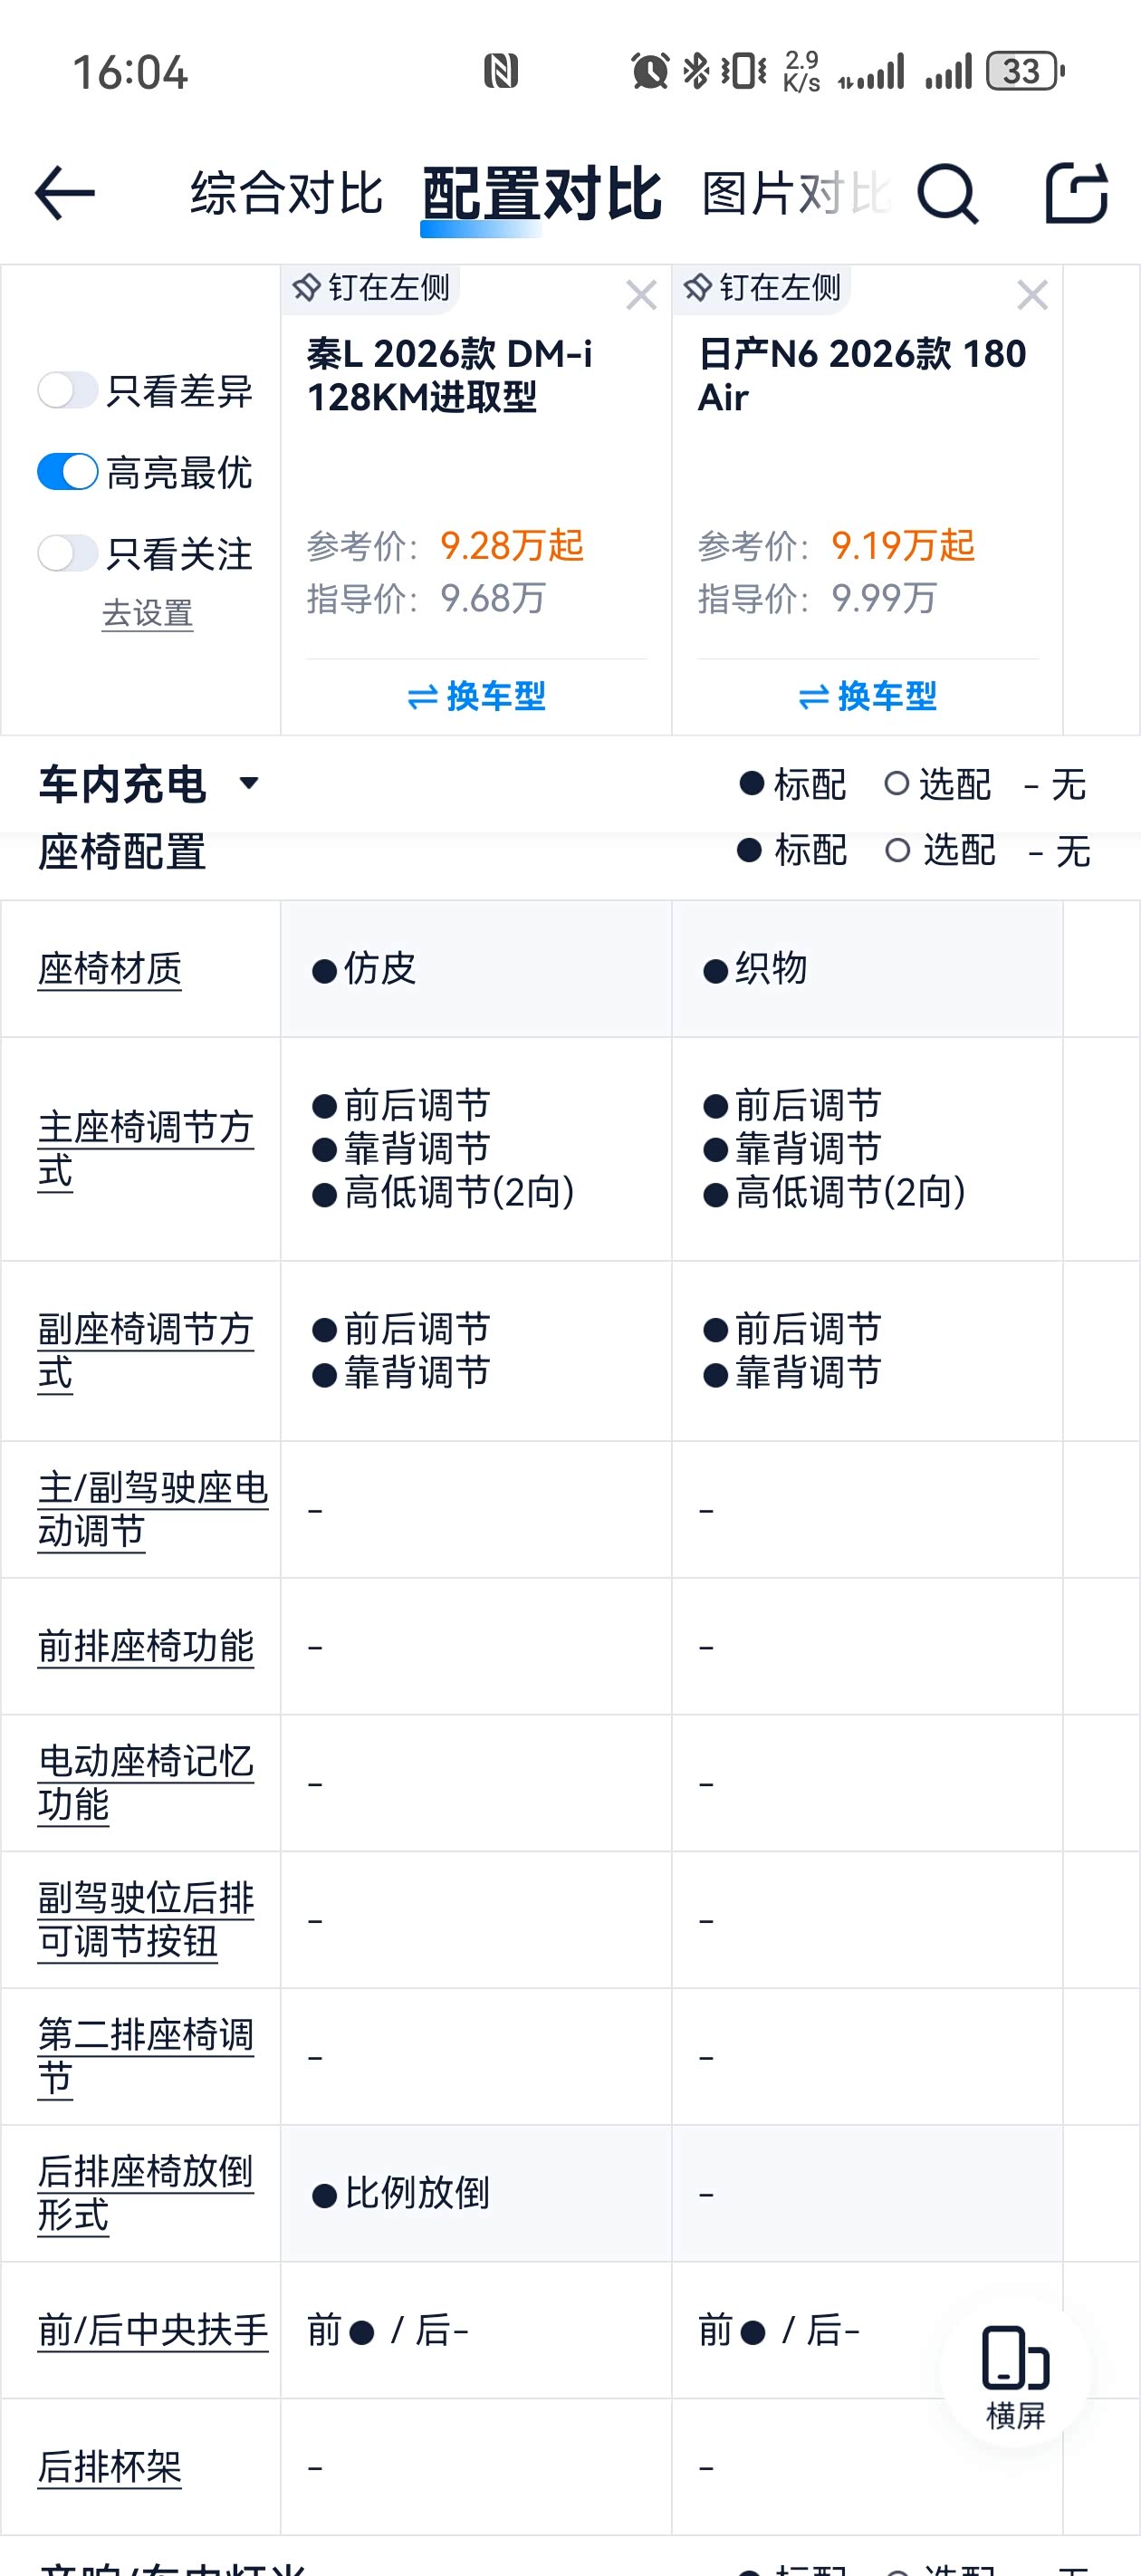The image size is (1141, 2576).
Task: Remove 秦L 2026款 column with X
Action: click(x=641, y=295)
